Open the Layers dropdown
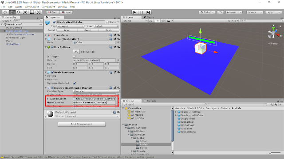284x159 pixels. (254, 12)
